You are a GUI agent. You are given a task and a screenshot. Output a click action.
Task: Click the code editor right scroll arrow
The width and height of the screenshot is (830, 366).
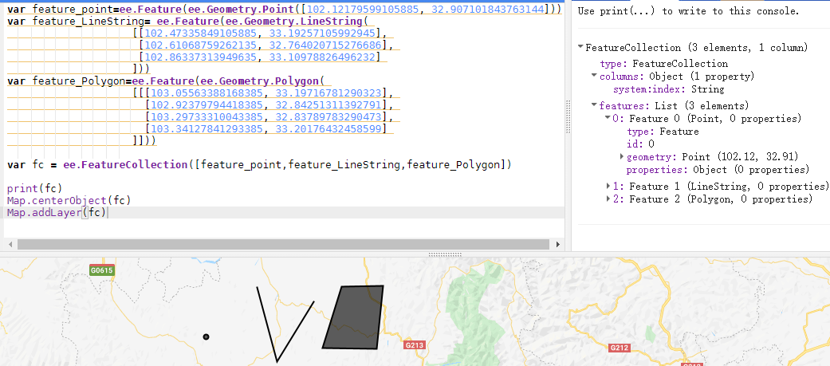pos(557,244)
